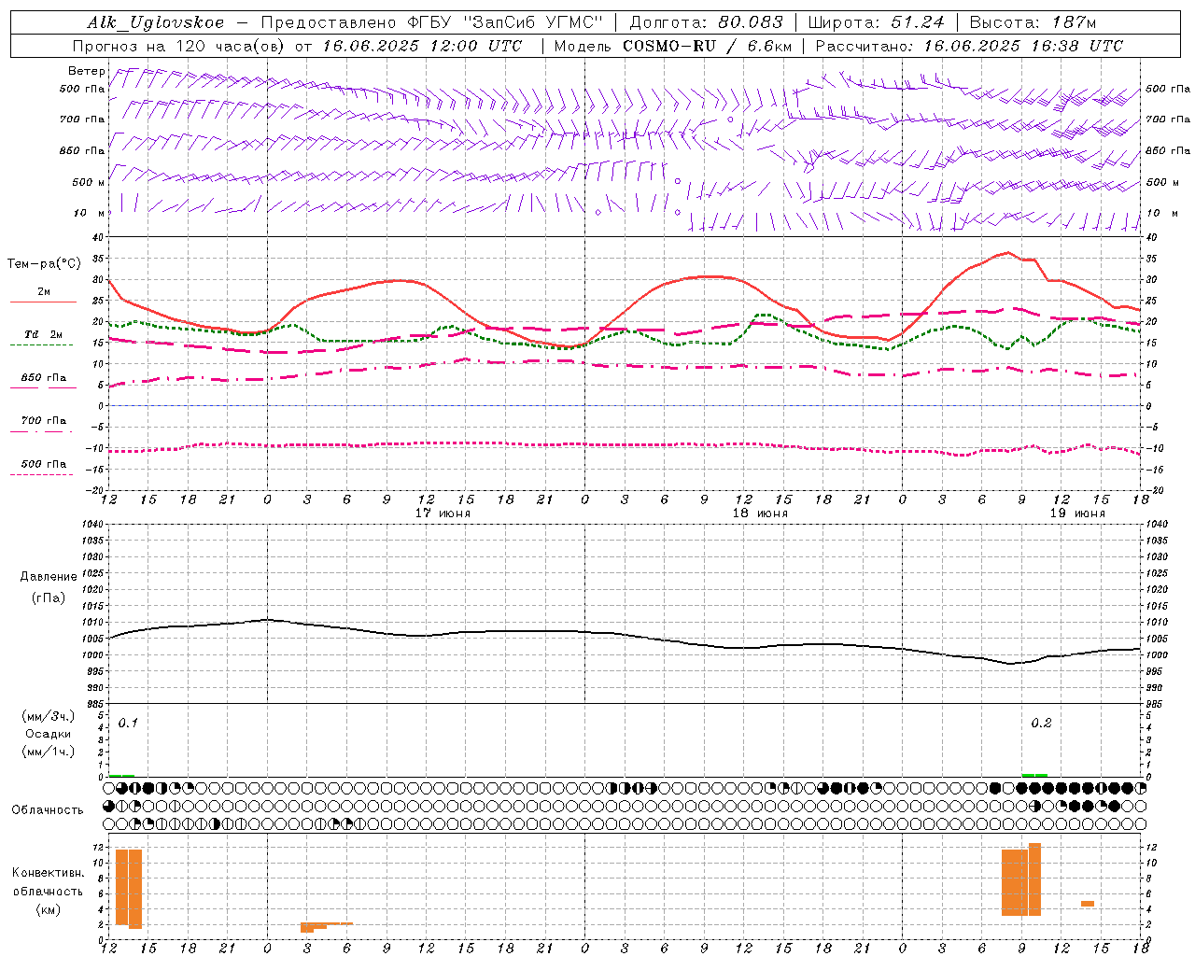Click the '(мм/1ч.)' precipitation unit label
The height and width of the screenshot is (956, 1195).
pos(48,752)
